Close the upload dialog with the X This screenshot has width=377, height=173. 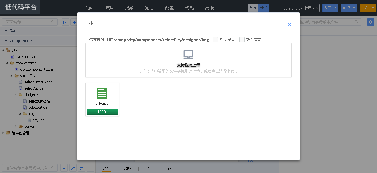(289, 25)
